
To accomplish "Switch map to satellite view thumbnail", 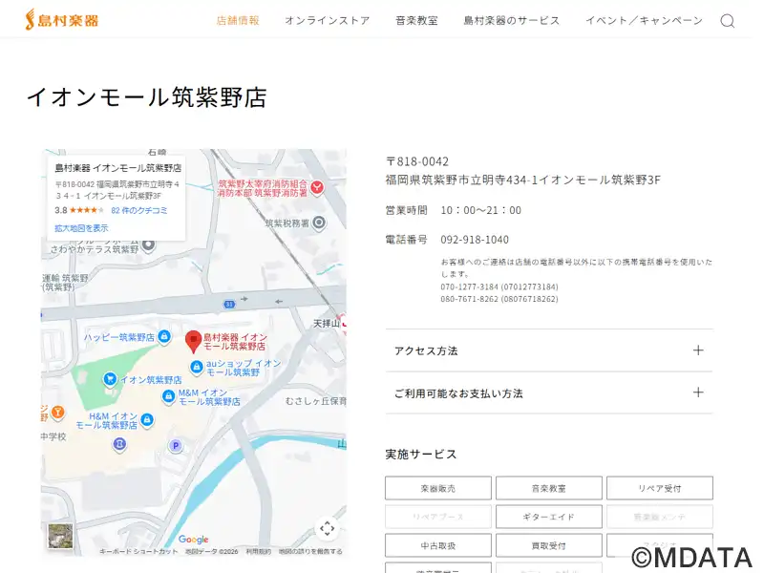I will click(x=60, y=537).
